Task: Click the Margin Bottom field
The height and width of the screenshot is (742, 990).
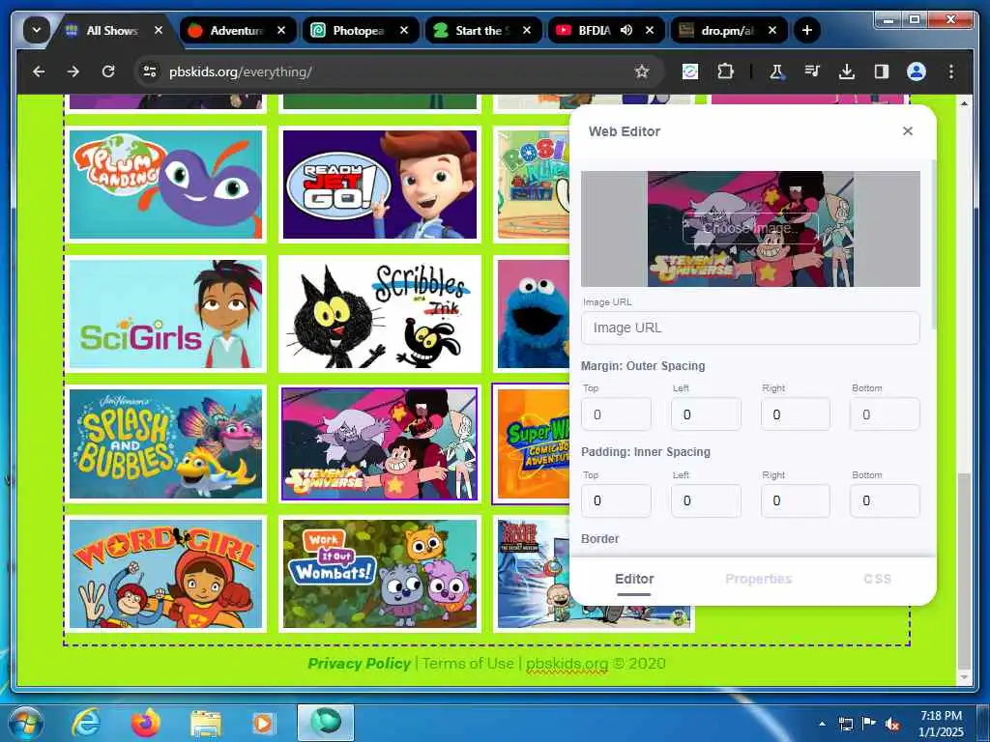Action: [886, 414]
